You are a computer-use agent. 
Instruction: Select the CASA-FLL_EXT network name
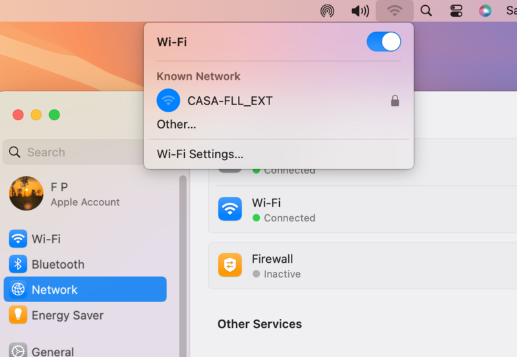tap(230, 101)
